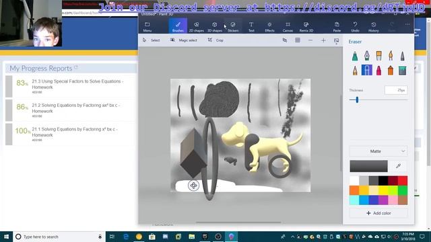431x242 pixels.
Task: Choose the brown color swatch
Action: [403, 200]
